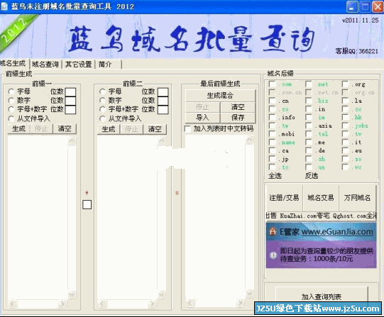Screen dimensions: 384x317
Task: Click 反选 to invert suffix selection
Action: coord(312,176)
